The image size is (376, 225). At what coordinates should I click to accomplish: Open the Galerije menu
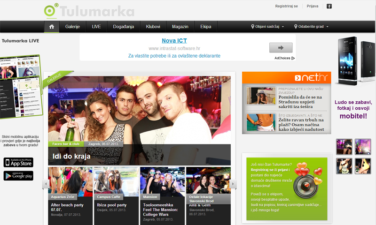pyautogui.click(x=72, y=27)
